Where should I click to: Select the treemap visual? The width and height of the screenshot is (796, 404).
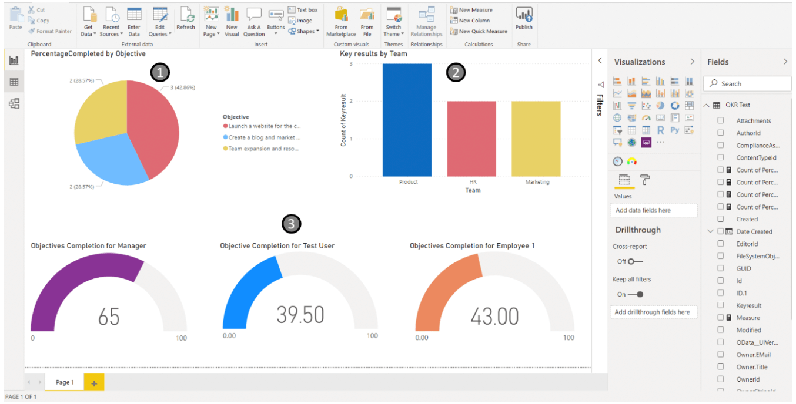click(x=689, y=106)
